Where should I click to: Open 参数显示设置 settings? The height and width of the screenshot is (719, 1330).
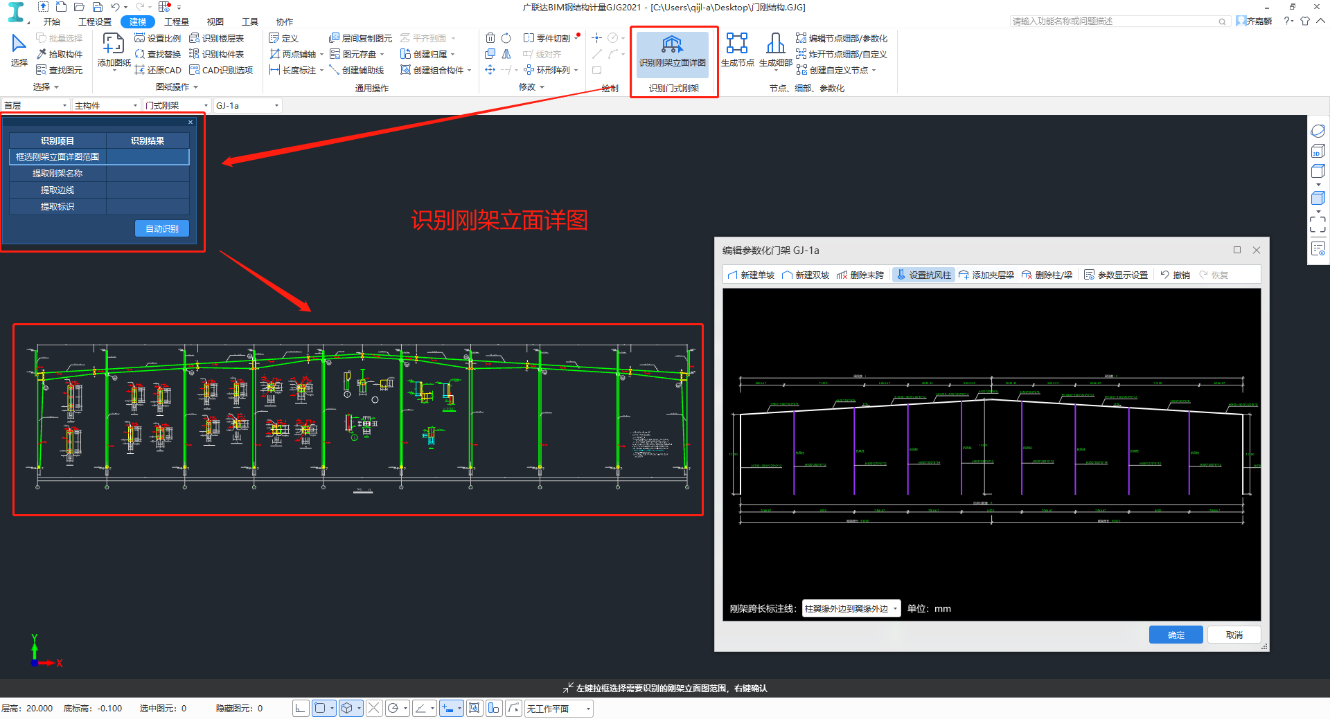1116,275
